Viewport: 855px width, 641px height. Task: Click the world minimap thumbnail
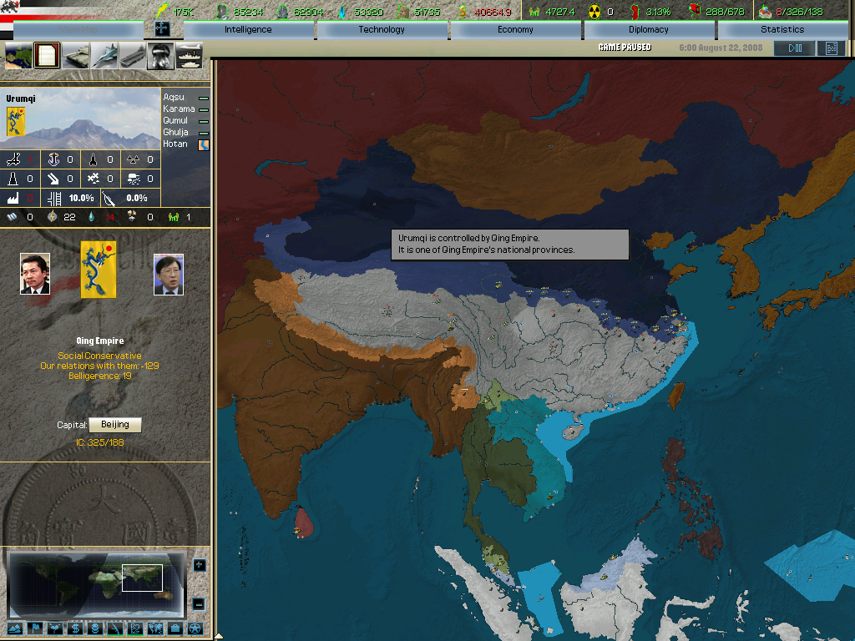[95, 584]
